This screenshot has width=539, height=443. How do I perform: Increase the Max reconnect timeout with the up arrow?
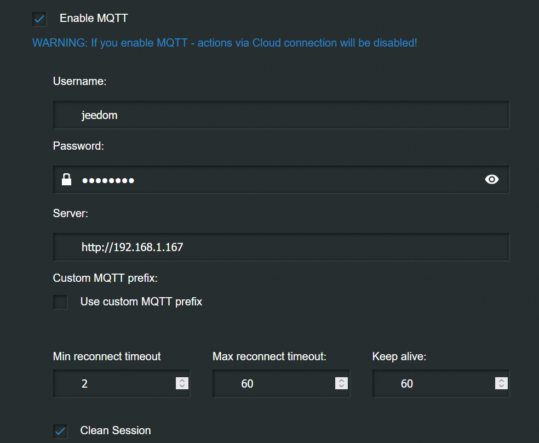point(341,380)
